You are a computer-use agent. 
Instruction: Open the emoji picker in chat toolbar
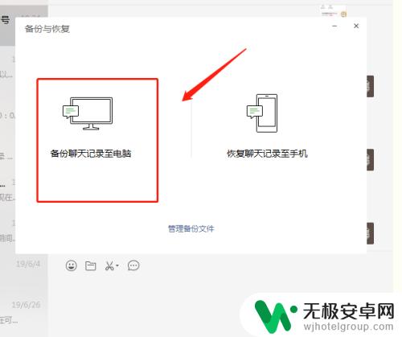click(x=72, y=265)
